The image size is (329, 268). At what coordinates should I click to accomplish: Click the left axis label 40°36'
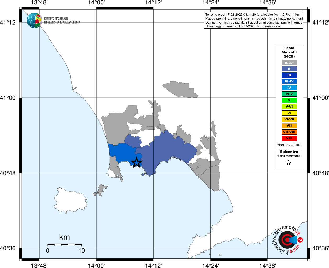pos(8,248)
